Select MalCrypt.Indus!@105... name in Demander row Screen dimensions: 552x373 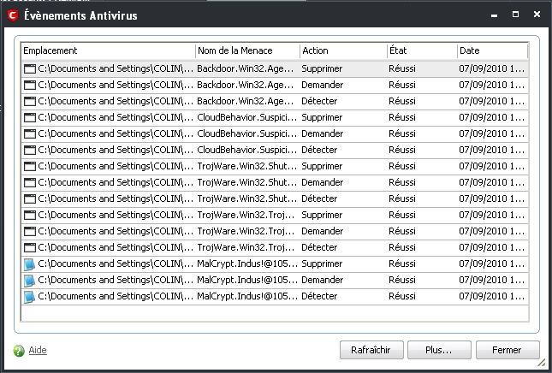tap(247, 280)
